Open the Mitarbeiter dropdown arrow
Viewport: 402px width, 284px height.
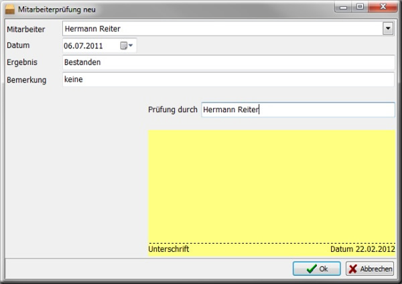click(388, 28)
